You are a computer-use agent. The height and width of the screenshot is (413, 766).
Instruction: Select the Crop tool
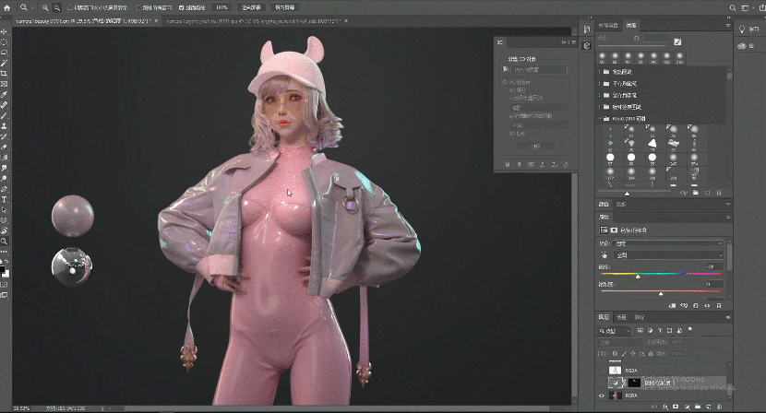(x=5, y=73)
